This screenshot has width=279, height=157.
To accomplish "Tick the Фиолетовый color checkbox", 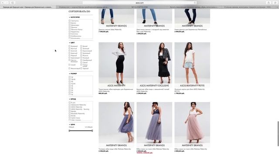I will pyautogui.click(x=70, y=68).
